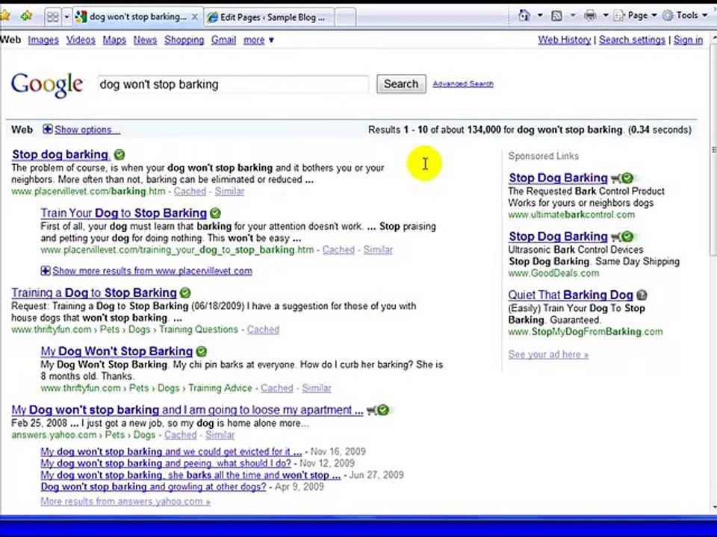Open Train Your Dog to Stop Barking result
The image size is (717, 537).
(x=123, y=213)
